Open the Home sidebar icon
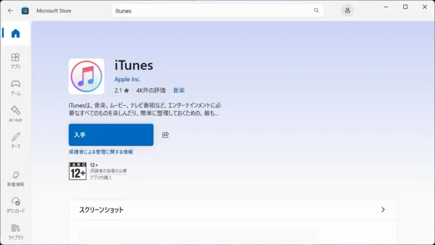 point(16,34)
